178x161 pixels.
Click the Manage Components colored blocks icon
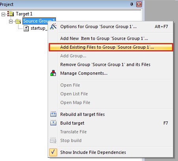click(x=53, y=73)
